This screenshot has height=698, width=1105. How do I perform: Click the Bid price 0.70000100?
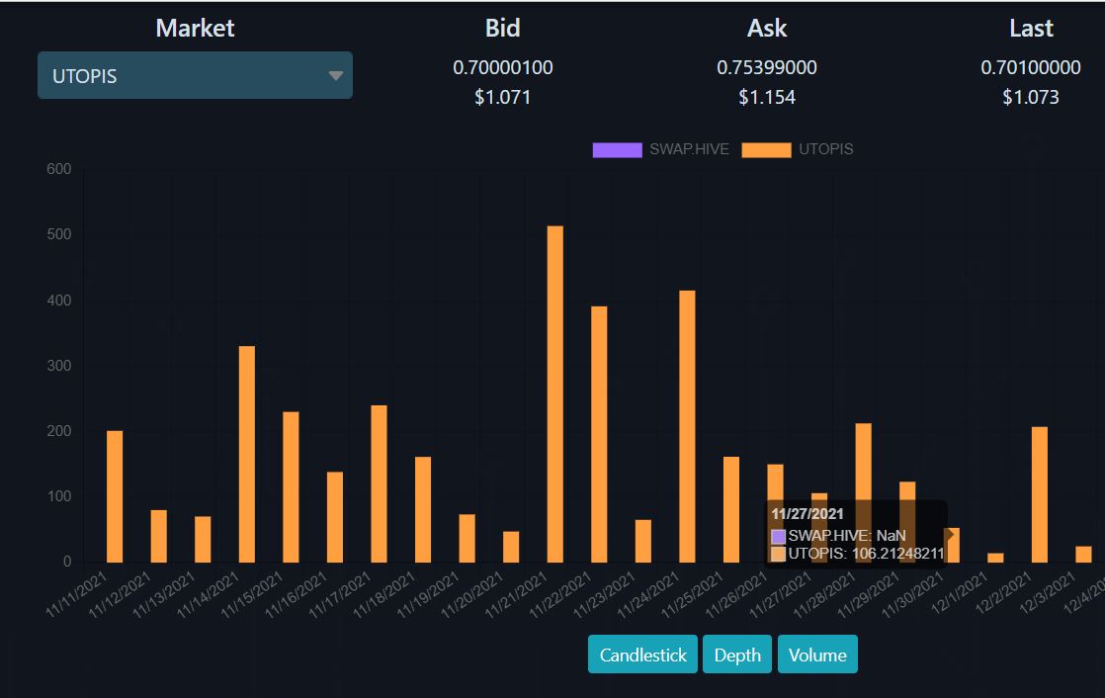(x=502, y=67)
